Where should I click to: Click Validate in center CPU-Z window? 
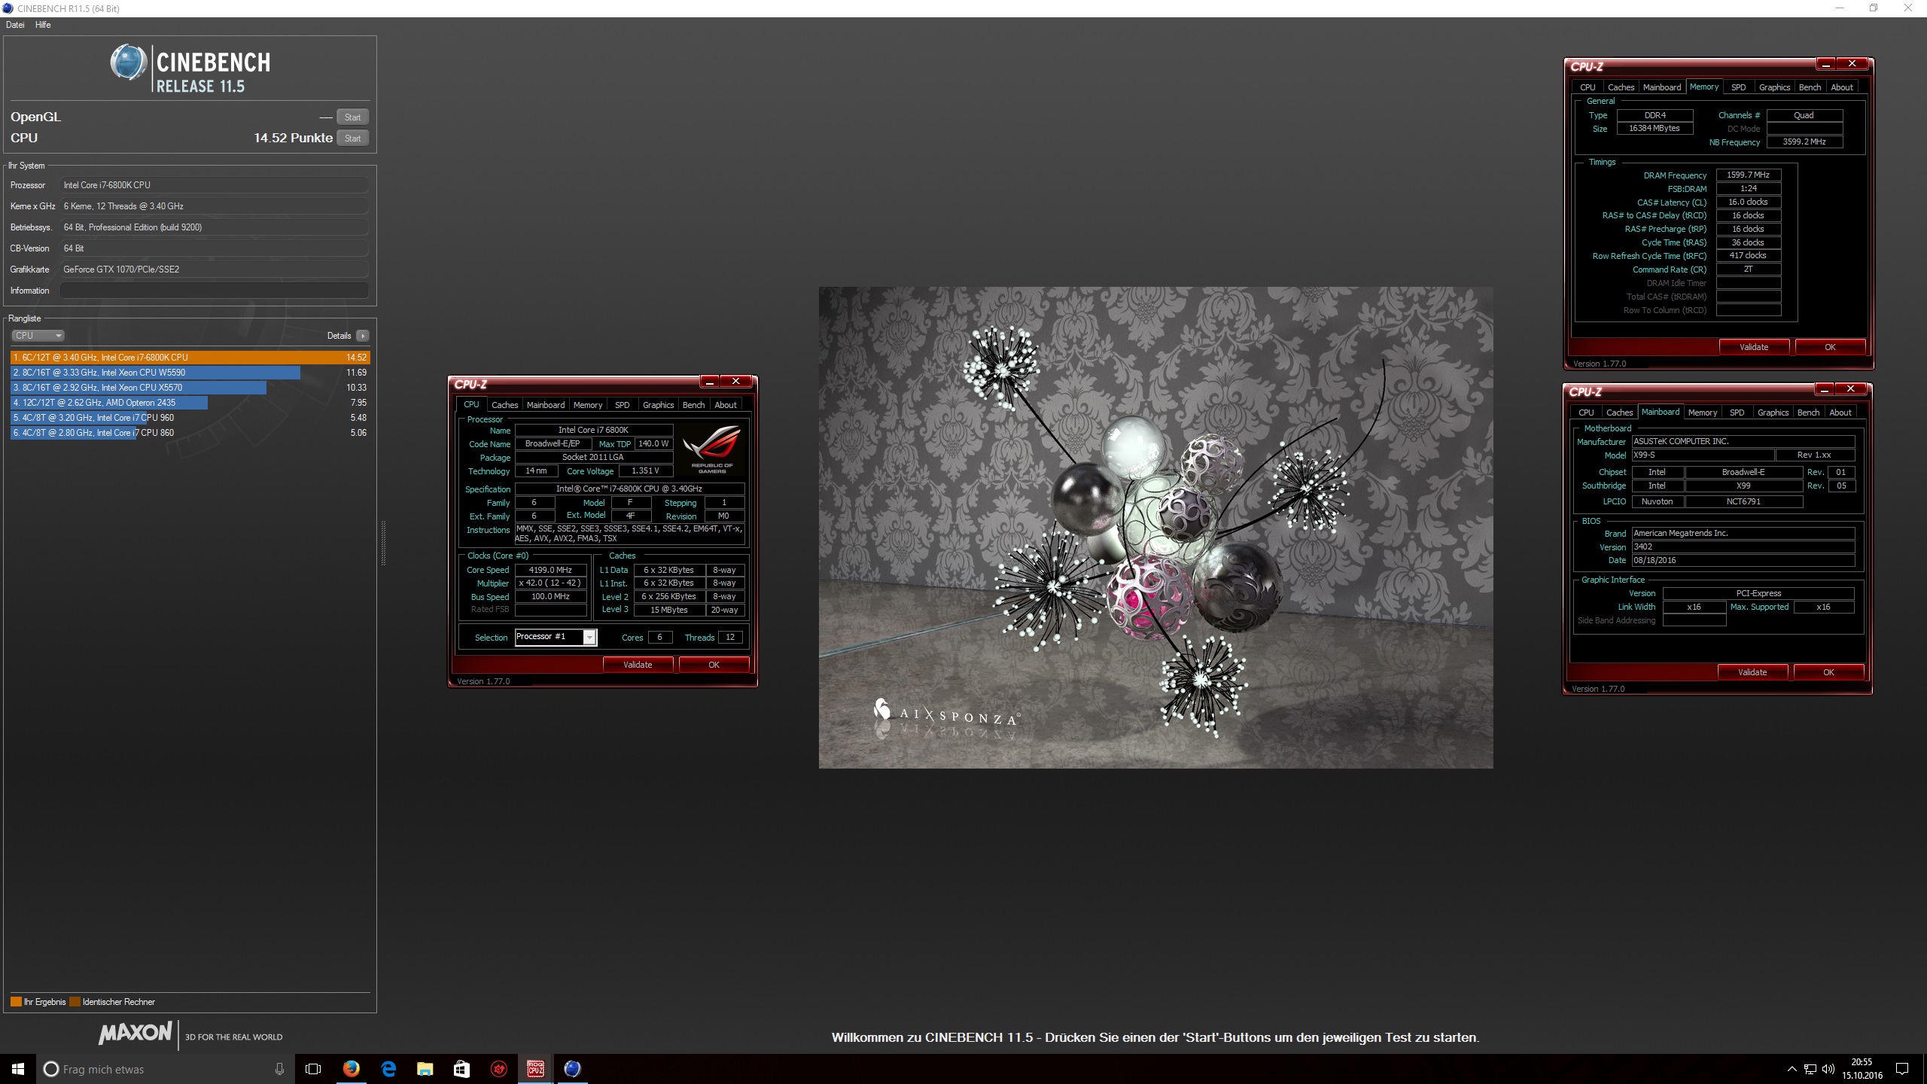click(638, 665)
